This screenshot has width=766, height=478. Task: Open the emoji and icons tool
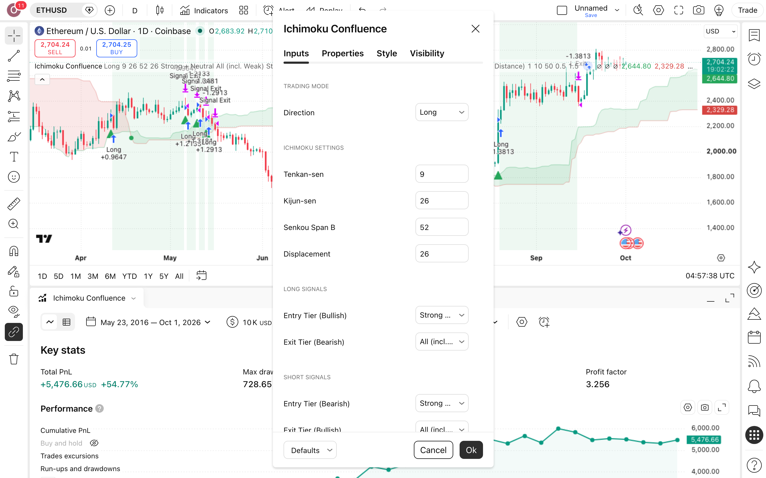point(14,177)
